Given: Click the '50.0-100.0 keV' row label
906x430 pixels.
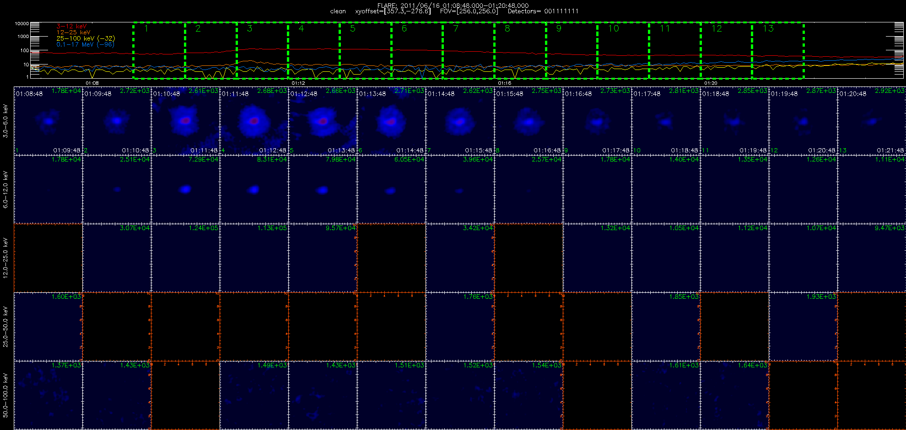Looking at the screenshot, I should (x=5, y=395).
